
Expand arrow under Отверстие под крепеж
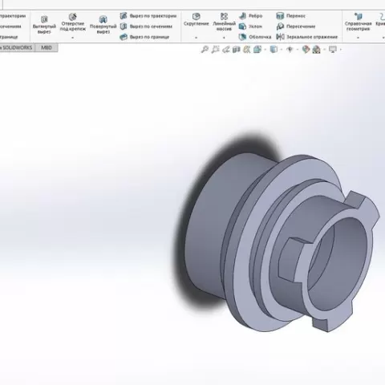[73, 38]
